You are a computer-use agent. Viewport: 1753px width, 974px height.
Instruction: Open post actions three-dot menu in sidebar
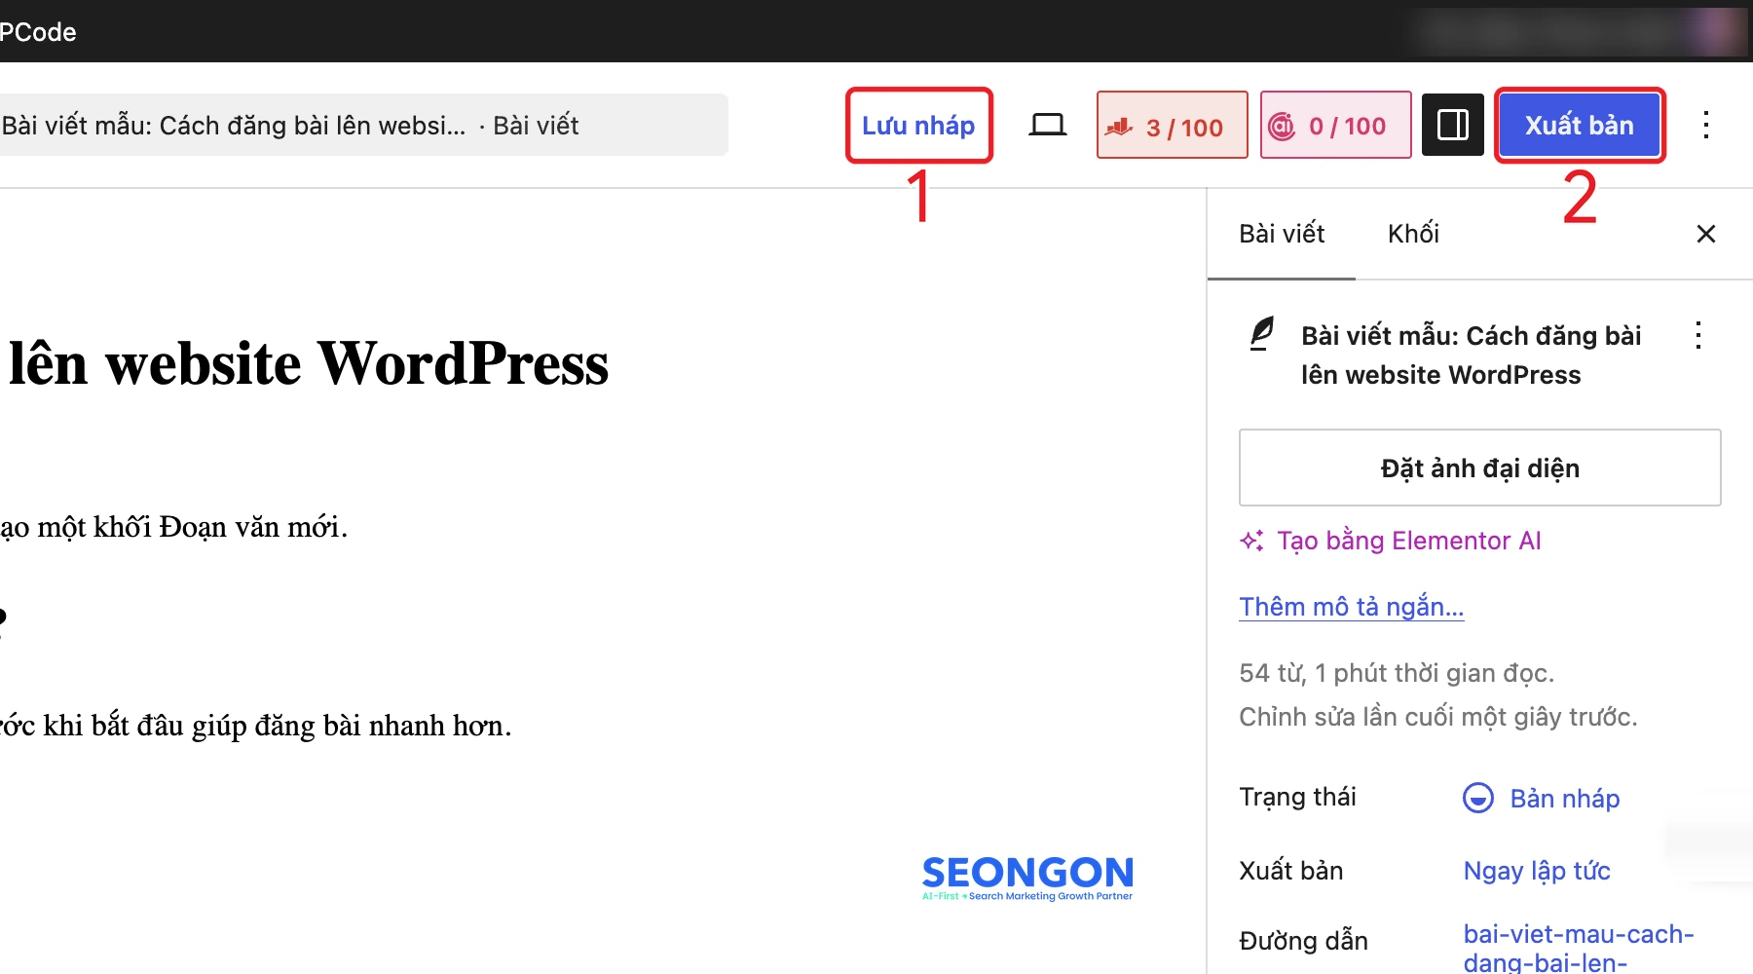[x=1698, y=335]
